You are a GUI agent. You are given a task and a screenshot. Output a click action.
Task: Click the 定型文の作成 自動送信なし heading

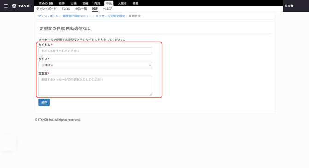pyautogui.click(x=65, y=29)
